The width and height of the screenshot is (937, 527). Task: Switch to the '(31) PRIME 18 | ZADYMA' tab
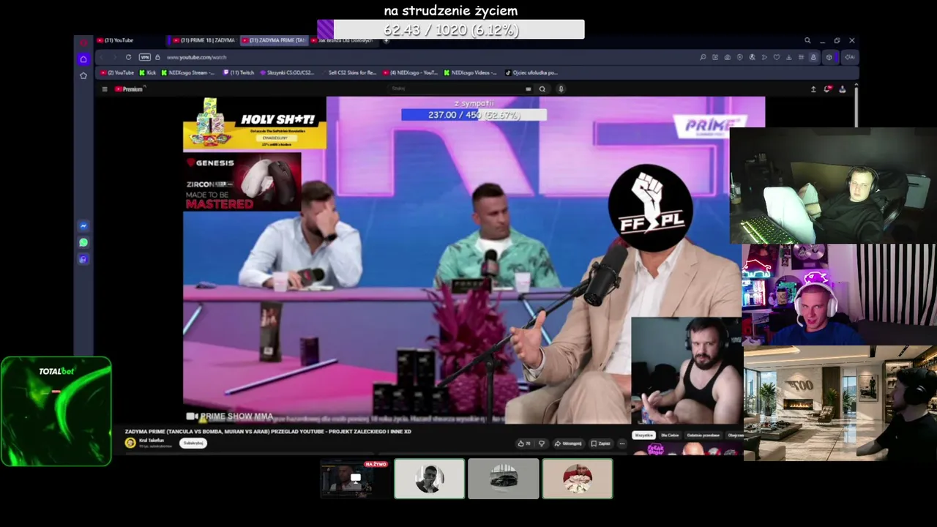204,40
